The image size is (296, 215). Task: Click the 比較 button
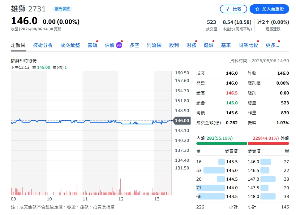click(233, 9)
